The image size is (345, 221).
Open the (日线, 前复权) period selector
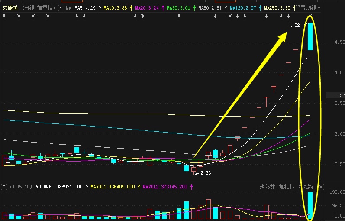39,8
